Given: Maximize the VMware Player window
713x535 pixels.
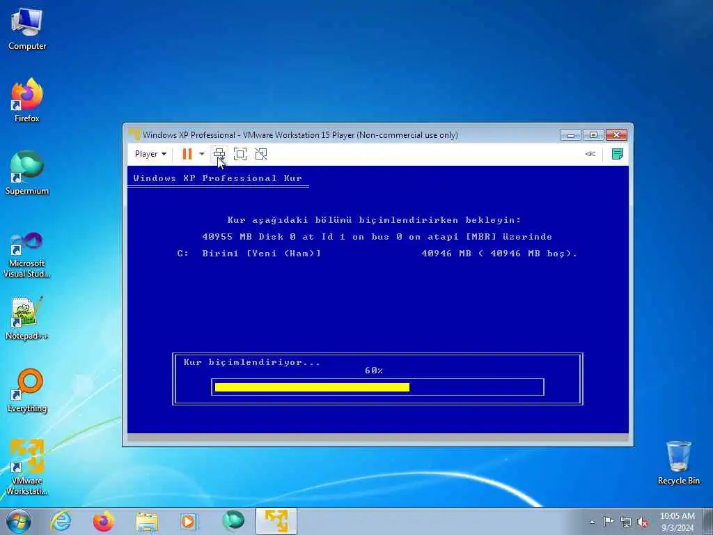Looking at the screenshot, I should click(593, 134).
